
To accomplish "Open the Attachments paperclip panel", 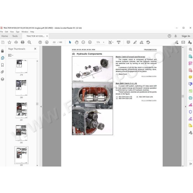I will [2, 72].
